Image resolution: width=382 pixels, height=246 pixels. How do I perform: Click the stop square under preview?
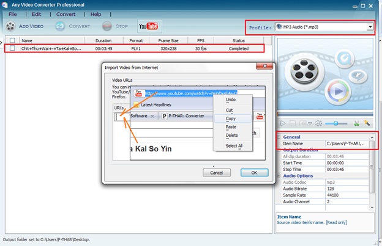coord(293,123)
